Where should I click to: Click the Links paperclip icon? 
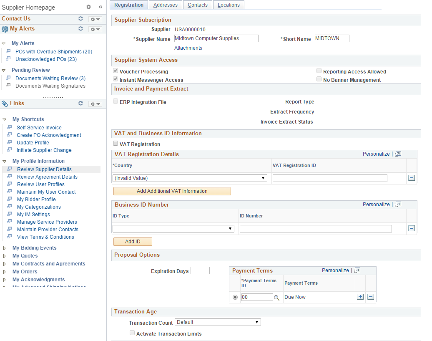pos(5,104)
